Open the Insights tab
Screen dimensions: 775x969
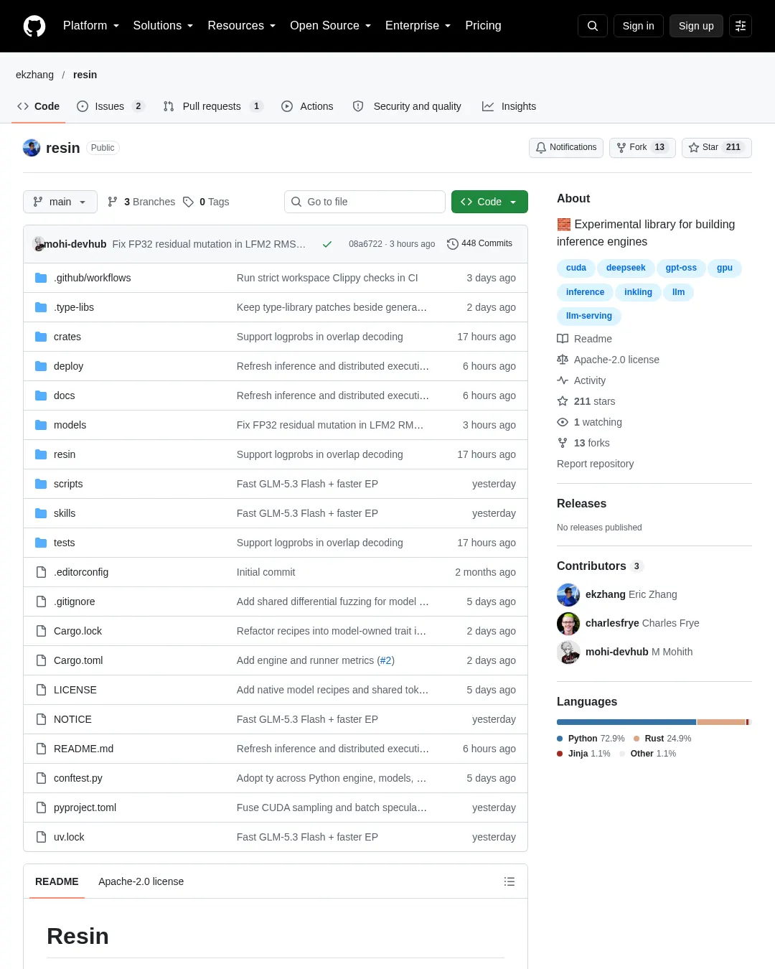[x=509, y=106]
